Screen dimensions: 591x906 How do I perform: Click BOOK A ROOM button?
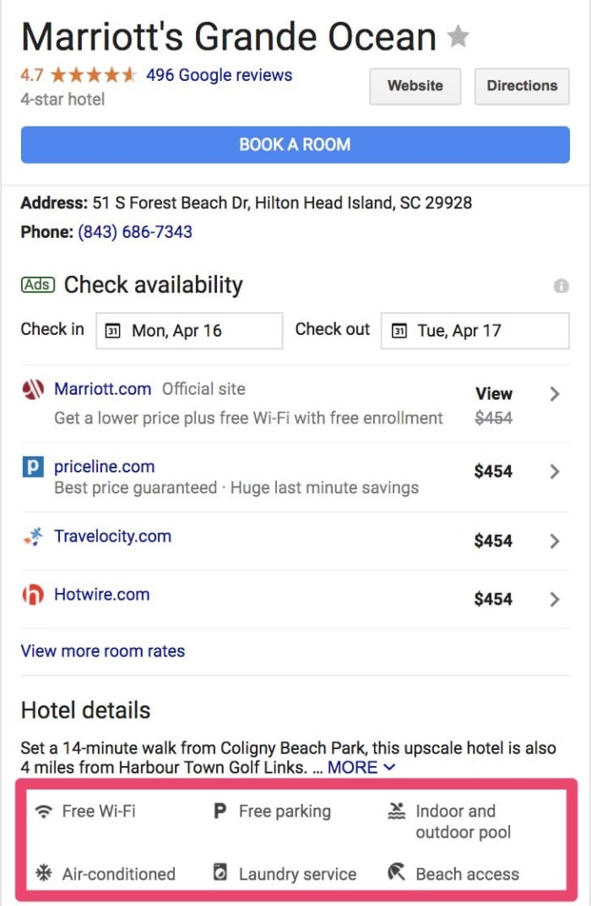point(295,144)
